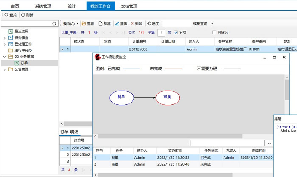Click the 新建 new document icon
297x177 pixels.
101,23
